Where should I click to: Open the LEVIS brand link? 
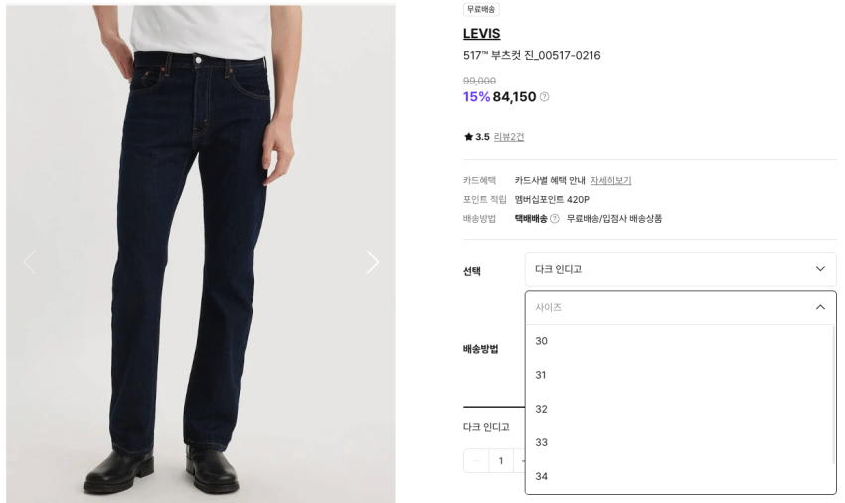481,34
